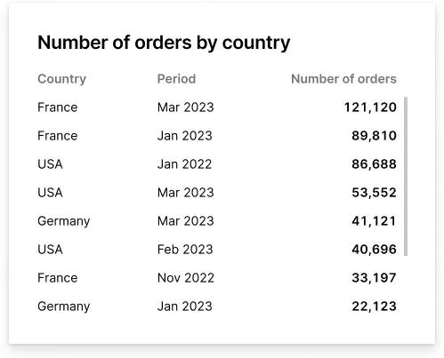The height and width of the screenshot is (358, 444).
Task: Select the Feb 2023 period cell
Action: [185, 250]
